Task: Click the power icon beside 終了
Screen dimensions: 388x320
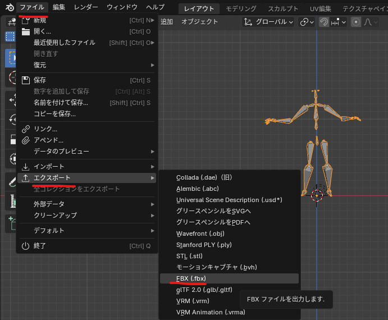Action: (x=25, y=246)
